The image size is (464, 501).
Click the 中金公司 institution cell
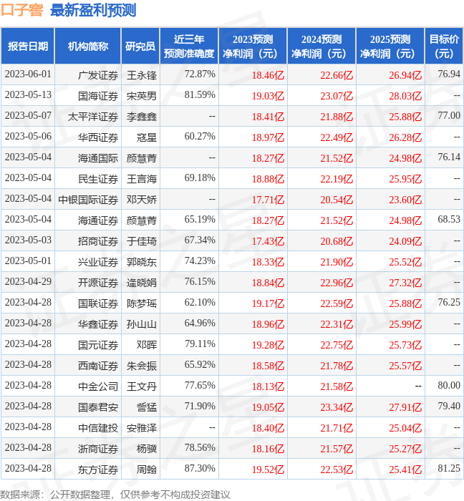tap(98, 386)
